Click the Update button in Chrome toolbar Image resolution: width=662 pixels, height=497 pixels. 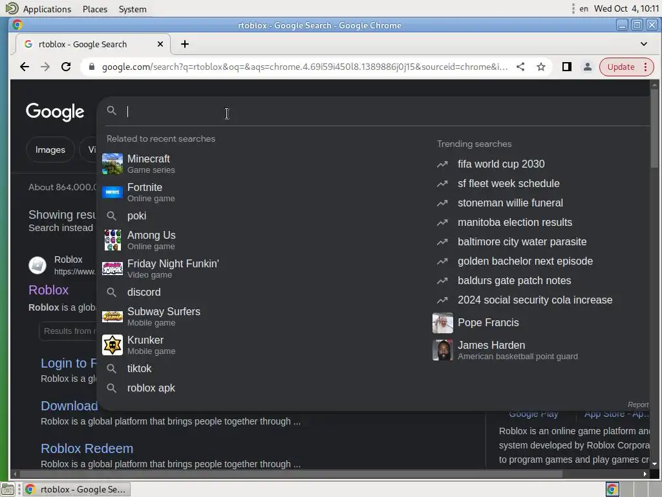click(621, 67)
